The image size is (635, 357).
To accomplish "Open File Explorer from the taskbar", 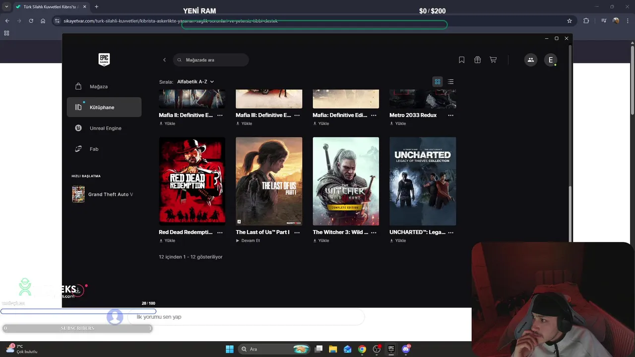I will [x=333, y=349].
